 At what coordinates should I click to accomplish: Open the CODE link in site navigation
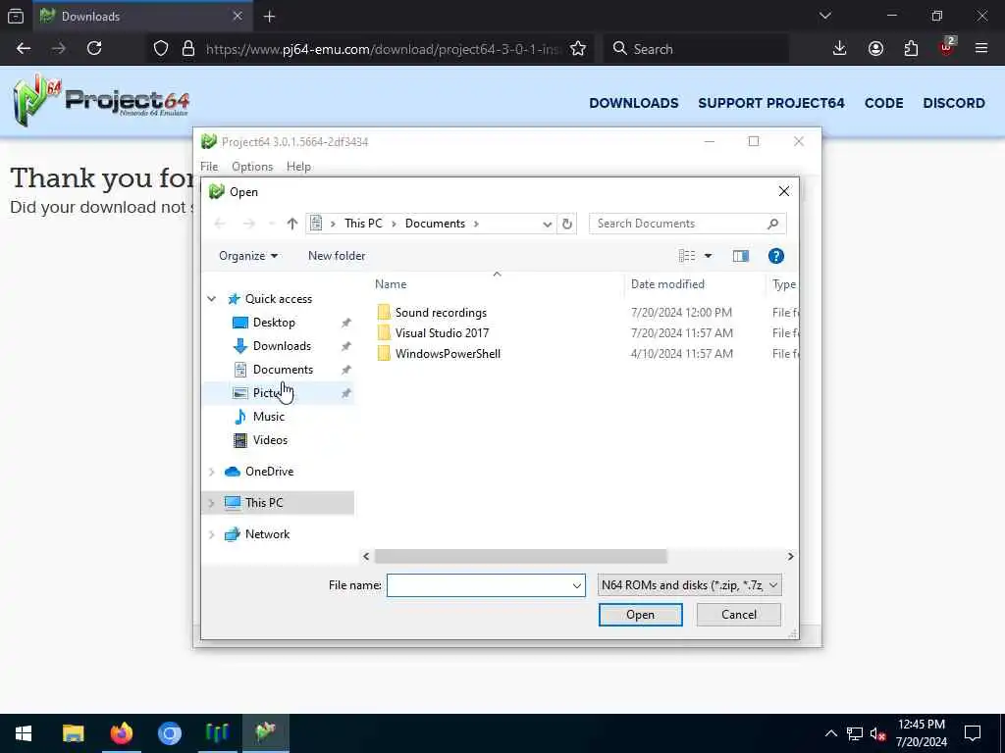pyautogui.click(x=884, y=103)
